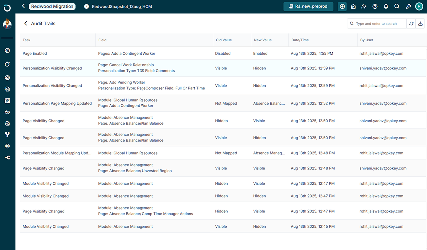Open the compass icon in left sidebar

coord(7,51)
